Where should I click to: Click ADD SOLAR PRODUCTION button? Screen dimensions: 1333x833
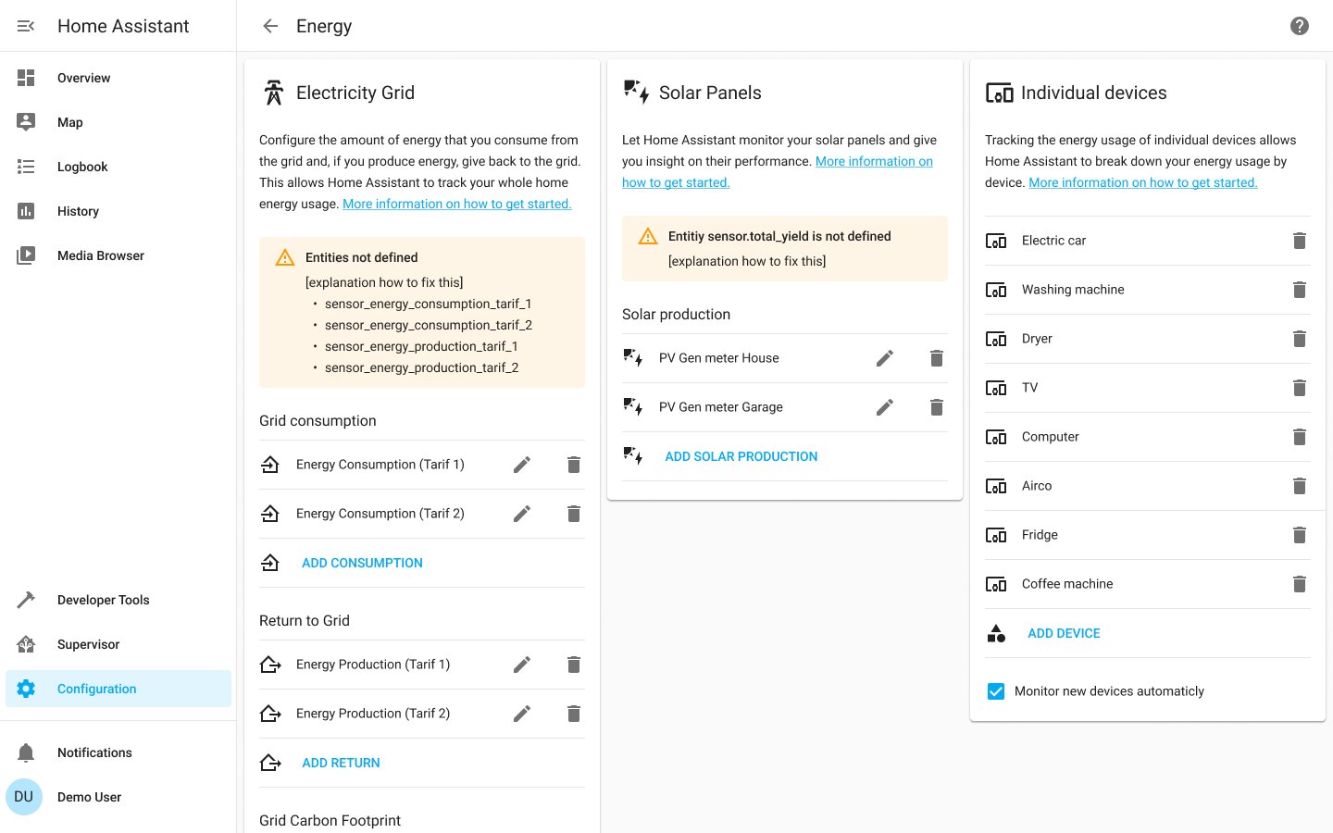pos(741,456)
